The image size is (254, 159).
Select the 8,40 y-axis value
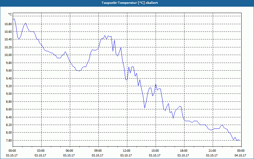pyautogui.click(x=9, y=117)
